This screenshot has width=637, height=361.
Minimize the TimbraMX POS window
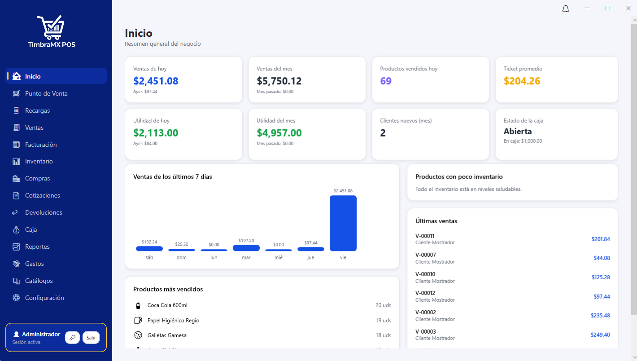click(x=587, y=8)
